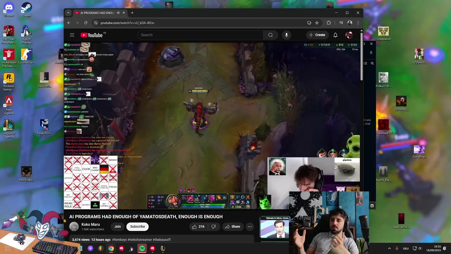Subscribe to Koko Maru
The height and width of the screenshot is (254, 451).
(137, 226)
